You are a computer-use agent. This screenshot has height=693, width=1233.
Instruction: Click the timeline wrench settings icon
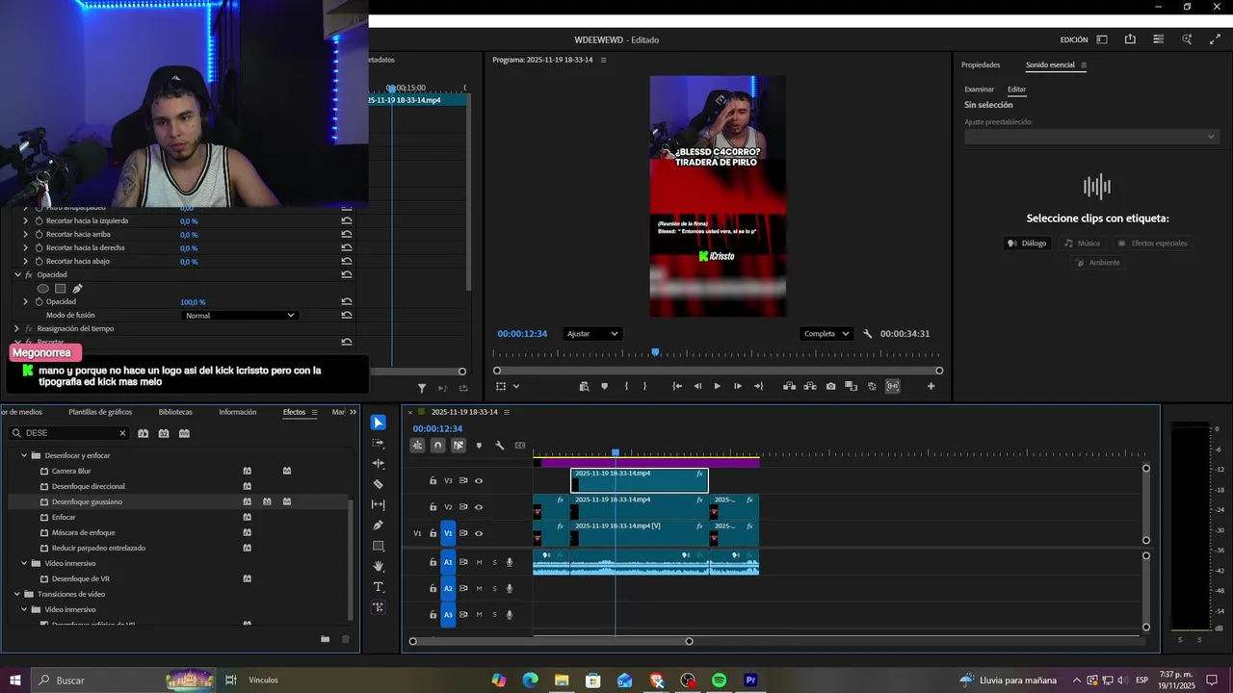pyautogui.click(x=499, y=445)
